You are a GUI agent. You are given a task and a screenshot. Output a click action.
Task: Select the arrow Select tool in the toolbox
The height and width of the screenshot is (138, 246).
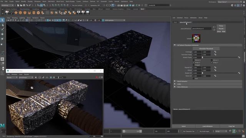pos(2,20)
